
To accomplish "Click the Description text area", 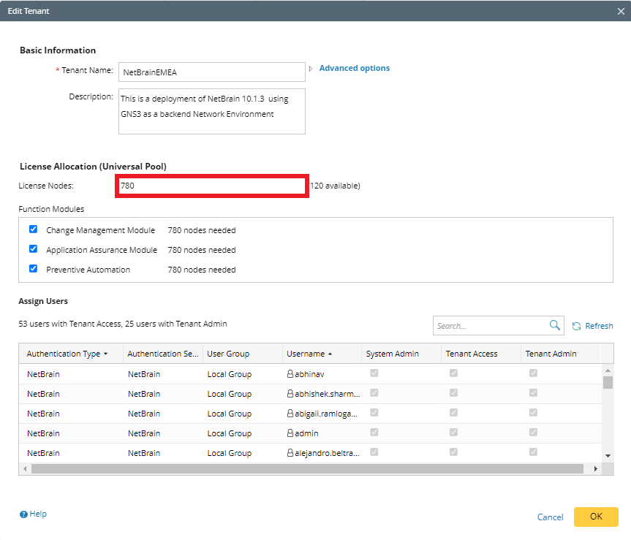I will (212, 111).
